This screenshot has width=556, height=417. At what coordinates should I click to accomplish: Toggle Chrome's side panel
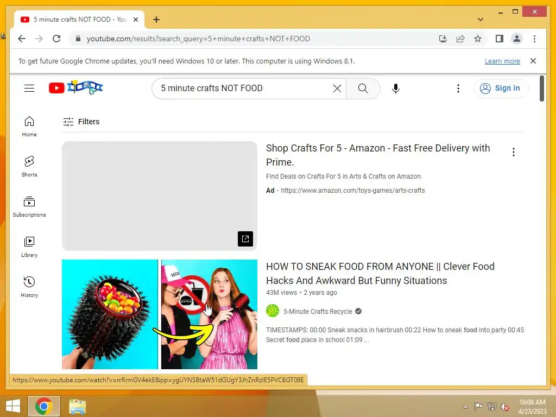(x=500, y=39)
